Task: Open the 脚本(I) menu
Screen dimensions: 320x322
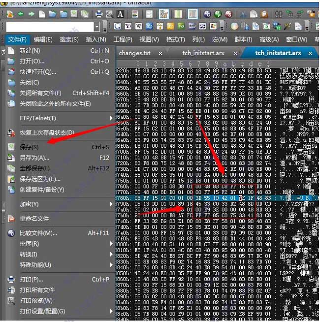Action: (x=243, y=39)
